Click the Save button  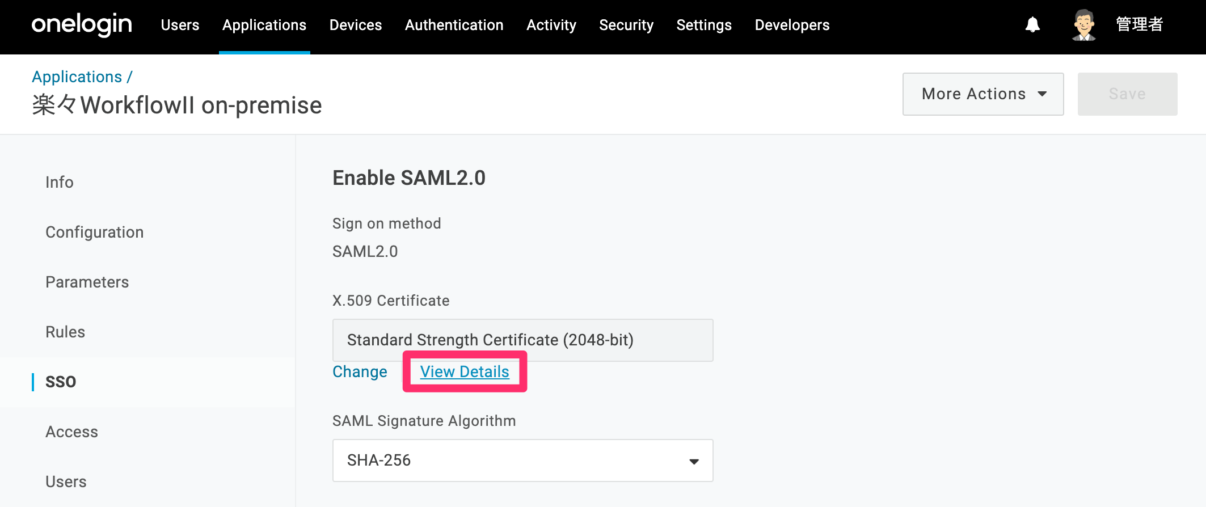point(1127,94)
